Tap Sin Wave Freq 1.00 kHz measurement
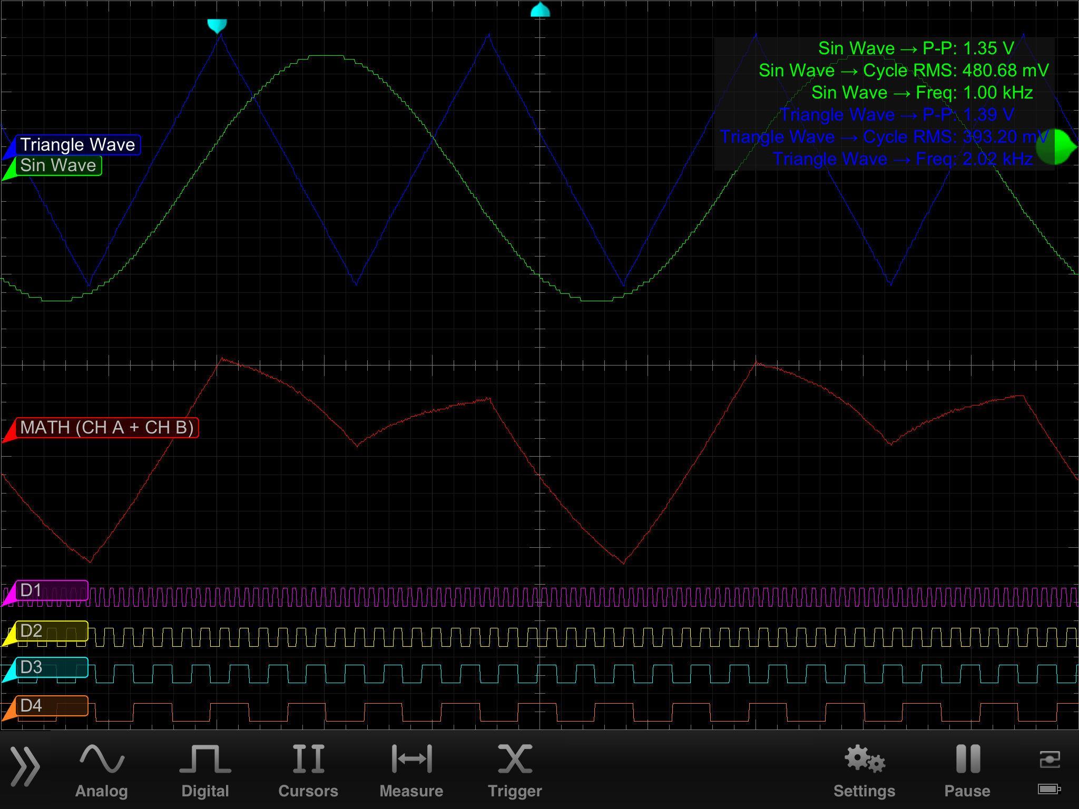The height and width of the screenshot is (809, 1079). tap(922, 93)
